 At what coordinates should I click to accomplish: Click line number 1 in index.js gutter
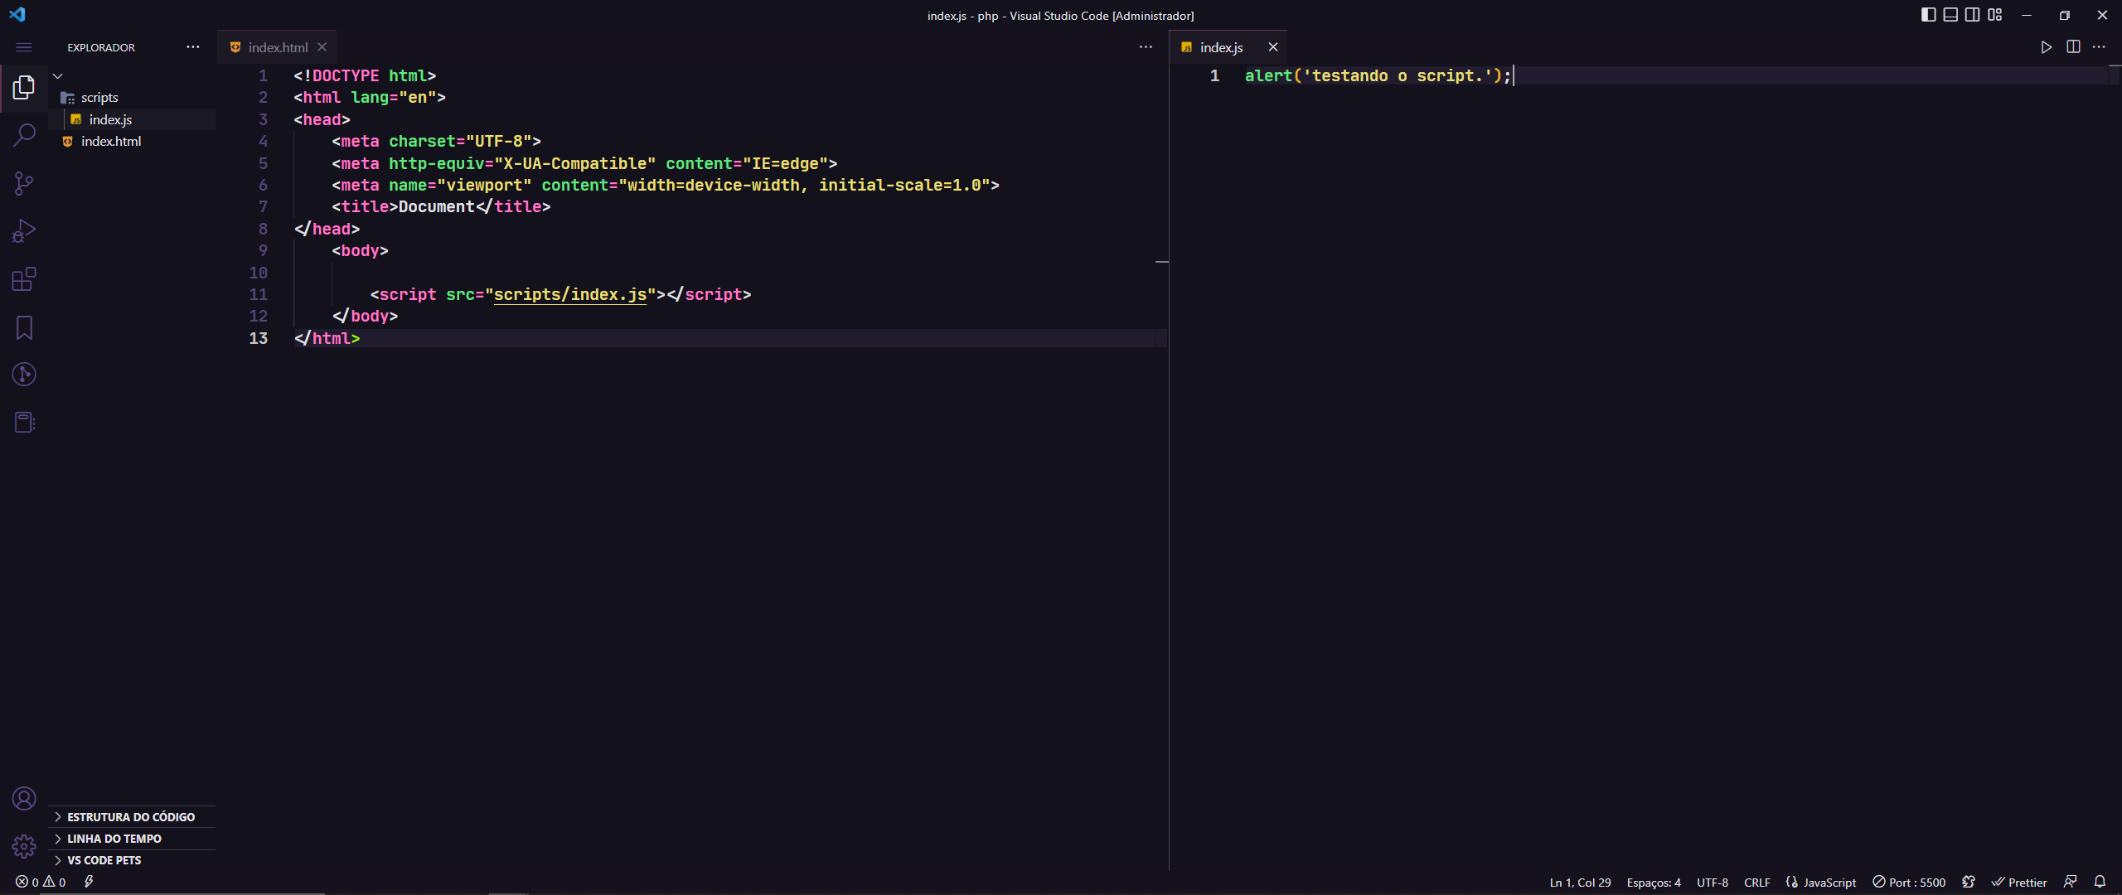(1214, 76)
